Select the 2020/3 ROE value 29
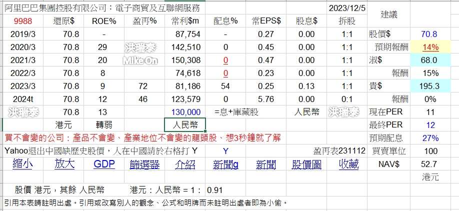The width and height of the screenshot is (459, 211). pyautogui.click(x=102, y=47)
